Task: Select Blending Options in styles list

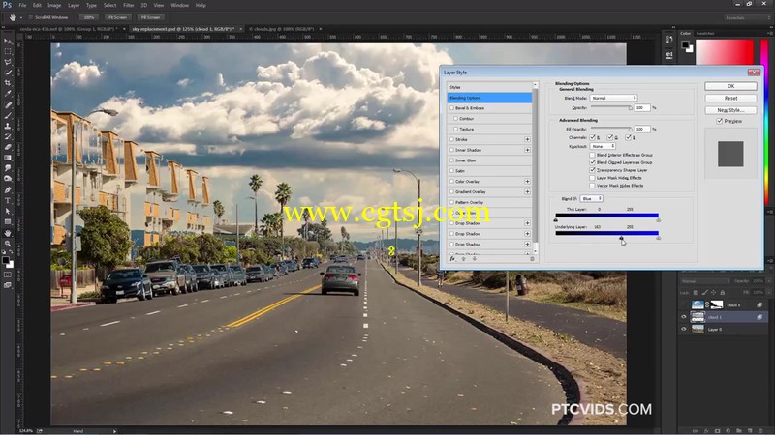Action: click(x=489, y=98)
